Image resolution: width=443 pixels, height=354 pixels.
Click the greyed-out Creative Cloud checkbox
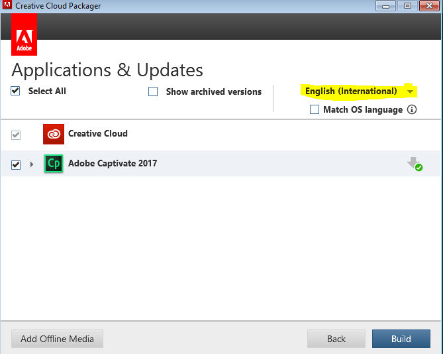[16, 135]
